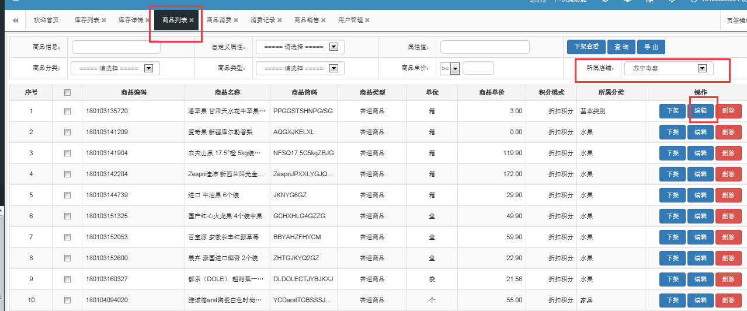Viewport: 747px width, 311px height.
Task: Click 编辑 for row 180103144739
Action: pos(700,195)
